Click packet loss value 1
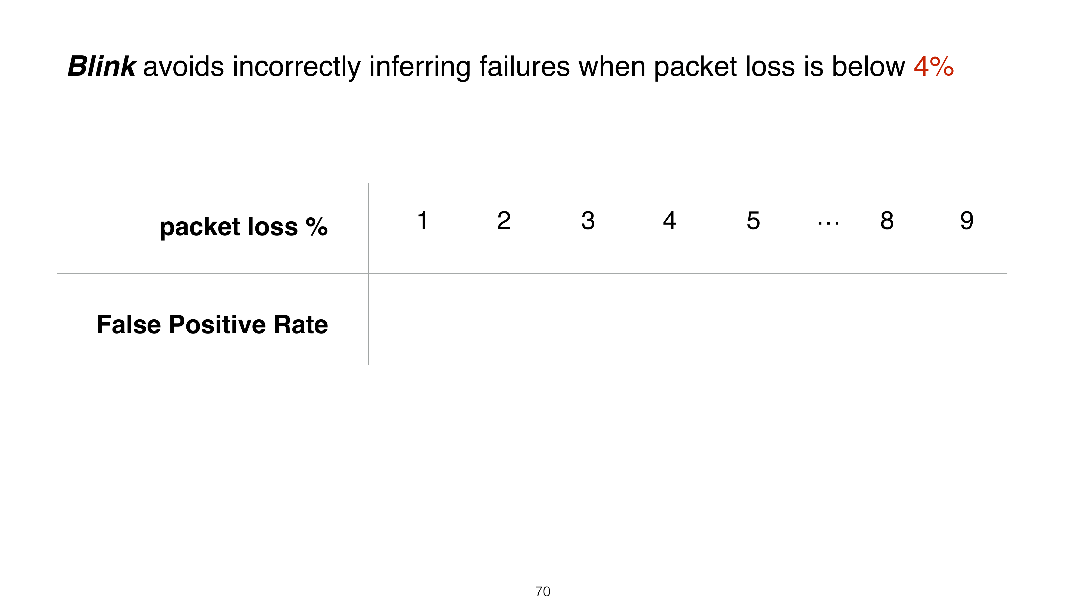 422,221
